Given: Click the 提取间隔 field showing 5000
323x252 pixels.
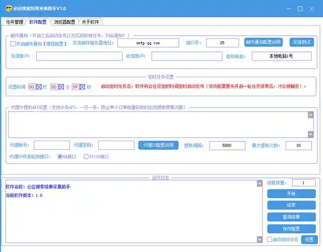Looking at the screenshot, I should click(x=227, y=146).
